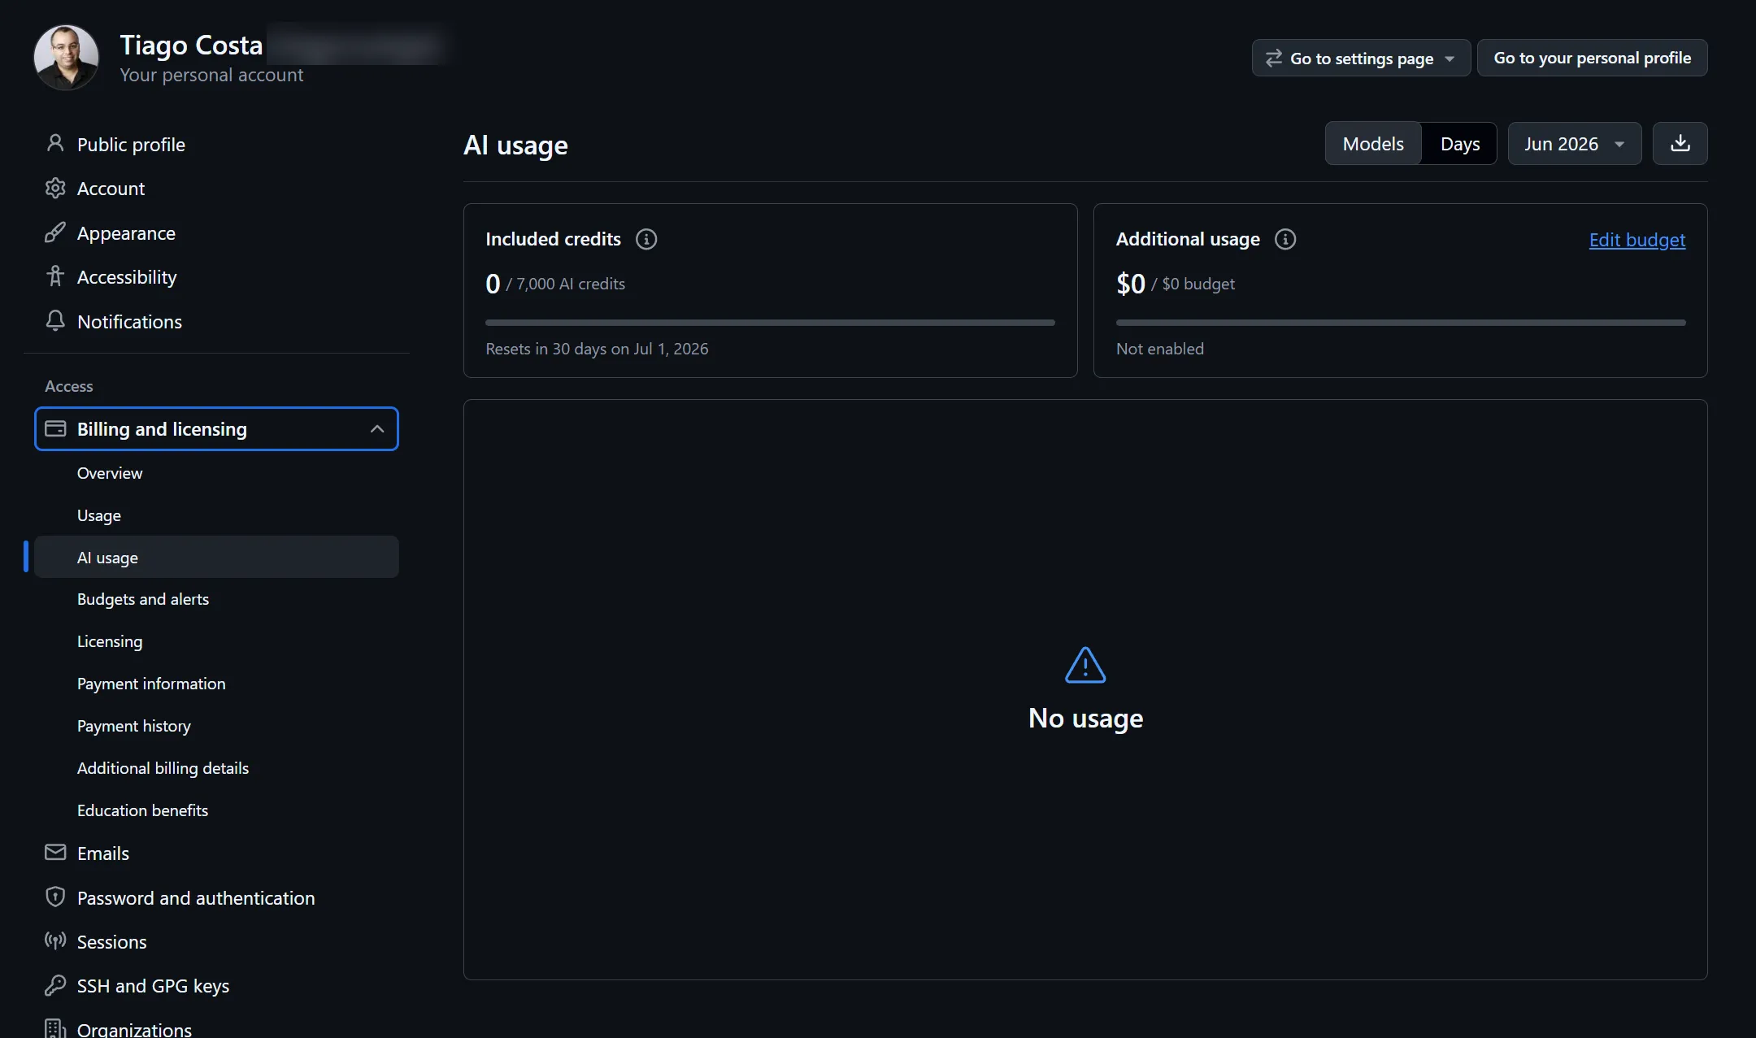Click the Appearance paintbrush icon

coord(55,232)
